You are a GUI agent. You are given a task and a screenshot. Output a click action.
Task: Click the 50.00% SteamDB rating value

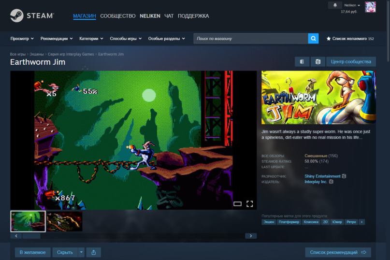coord(311,161)
